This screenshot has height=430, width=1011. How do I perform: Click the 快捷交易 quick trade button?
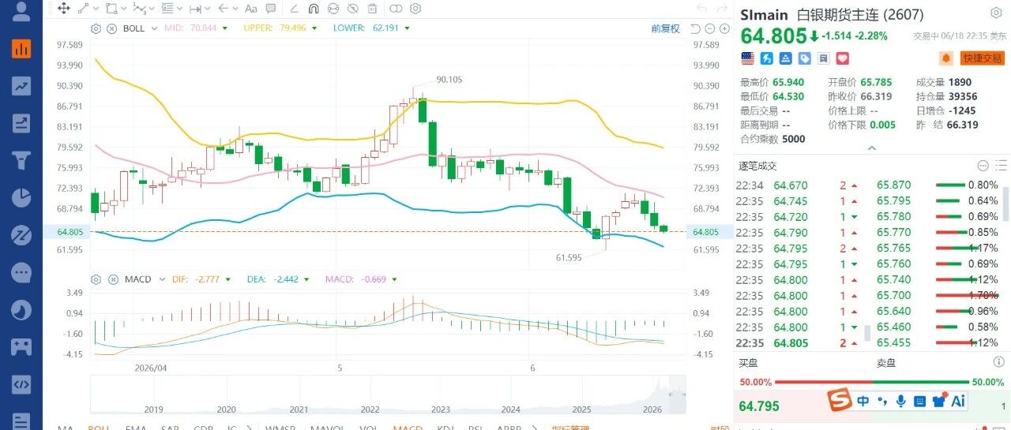tap(983, 58)
